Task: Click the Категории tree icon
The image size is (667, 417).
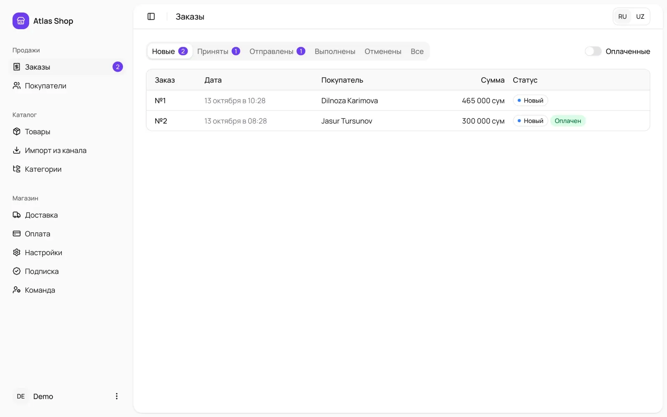Action: (17, 169)
